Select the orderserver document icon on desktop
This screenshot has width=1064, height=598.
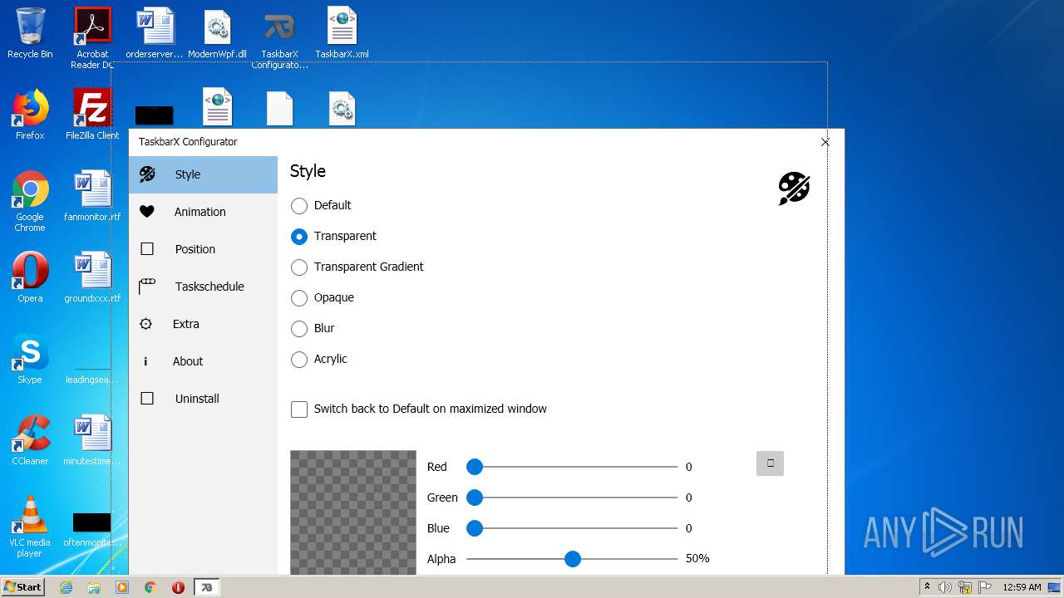(x=155, y=33)
